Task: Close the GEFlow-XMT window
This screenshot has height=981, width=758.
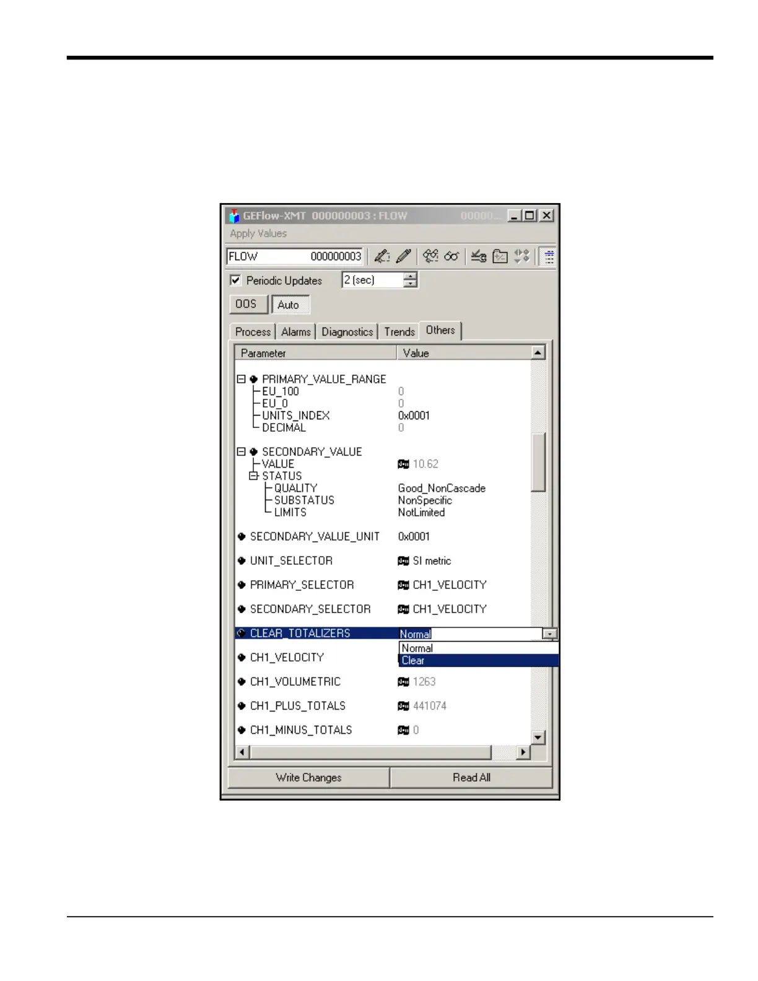Action: tap(546, 216)
